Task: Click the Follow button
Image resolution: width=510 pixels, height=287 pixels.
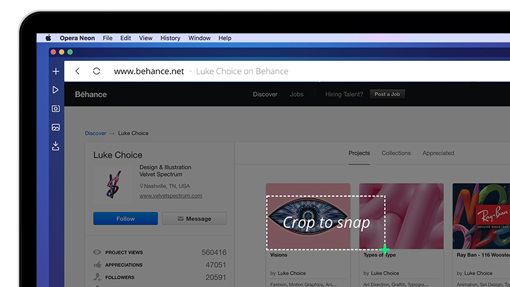Action: coord(126,218)
